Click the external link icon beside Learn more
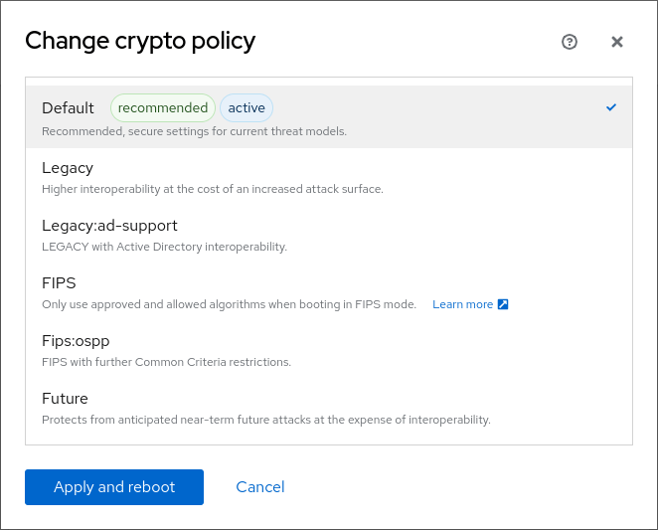The width and height of the screenshot is (658, 530). point(503,304)
